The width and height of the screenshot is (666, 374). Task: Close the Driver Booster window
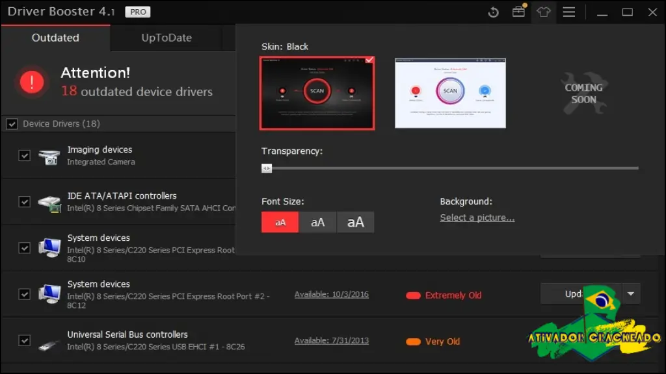652,12
